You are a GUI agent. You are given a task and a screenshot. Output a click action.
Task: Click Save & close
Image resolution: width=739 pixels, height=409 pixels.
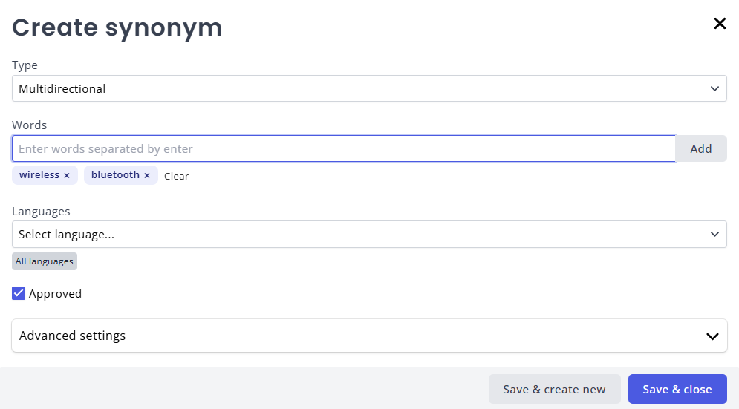[x=677, y=389]
